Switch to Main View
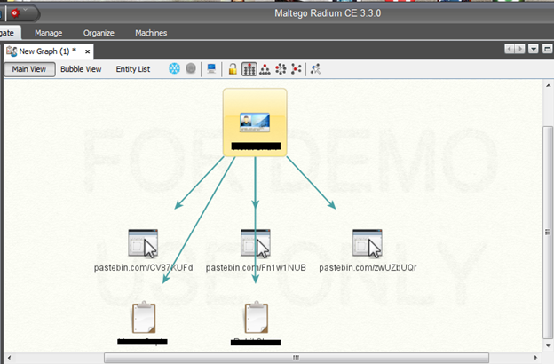 [x=29, y=69]
